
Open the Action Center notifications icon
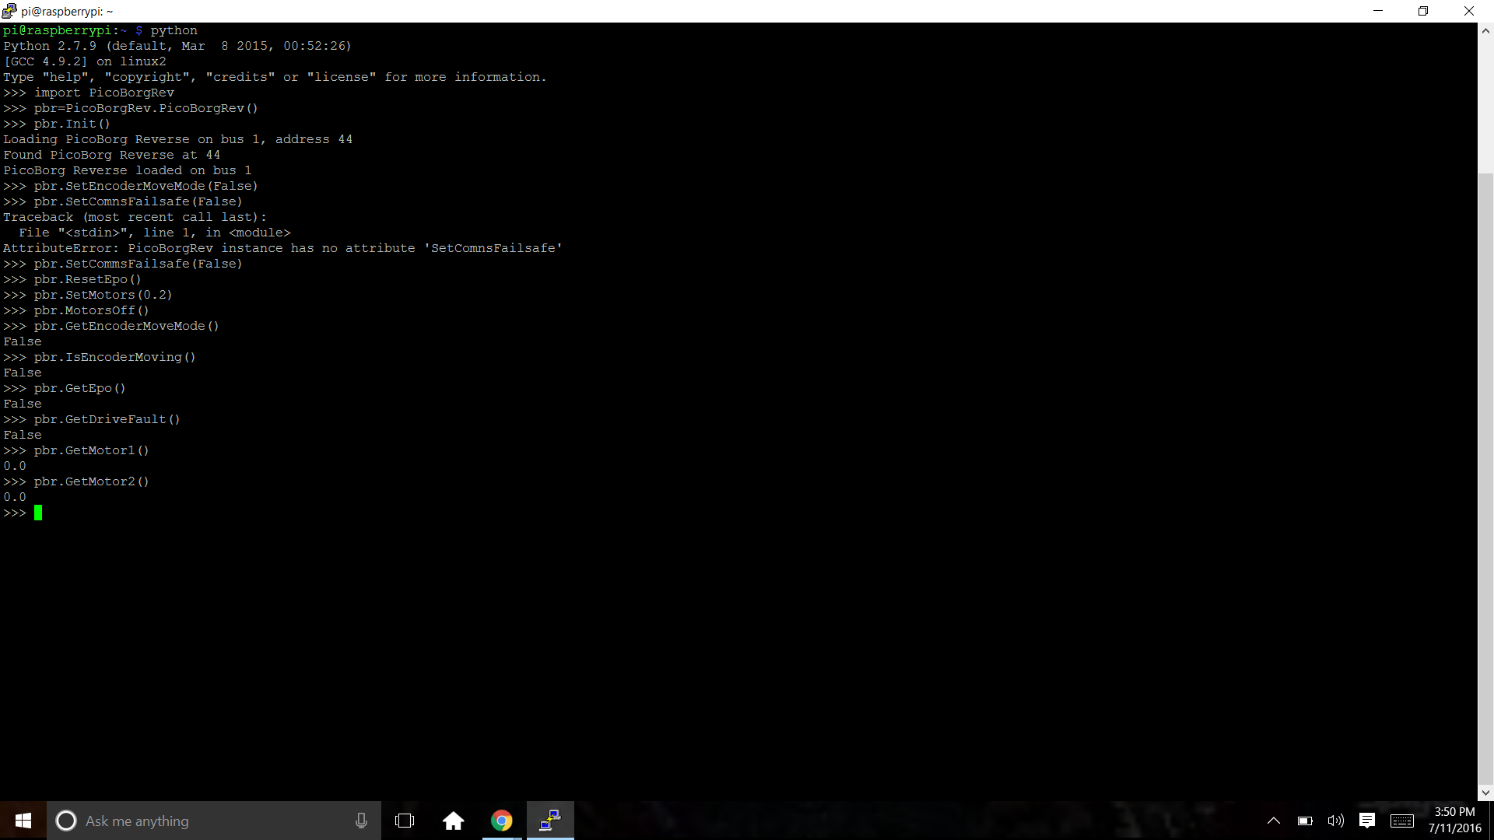[1367, 821]
